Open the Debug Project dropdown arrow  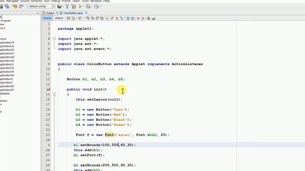pos(92,6)
